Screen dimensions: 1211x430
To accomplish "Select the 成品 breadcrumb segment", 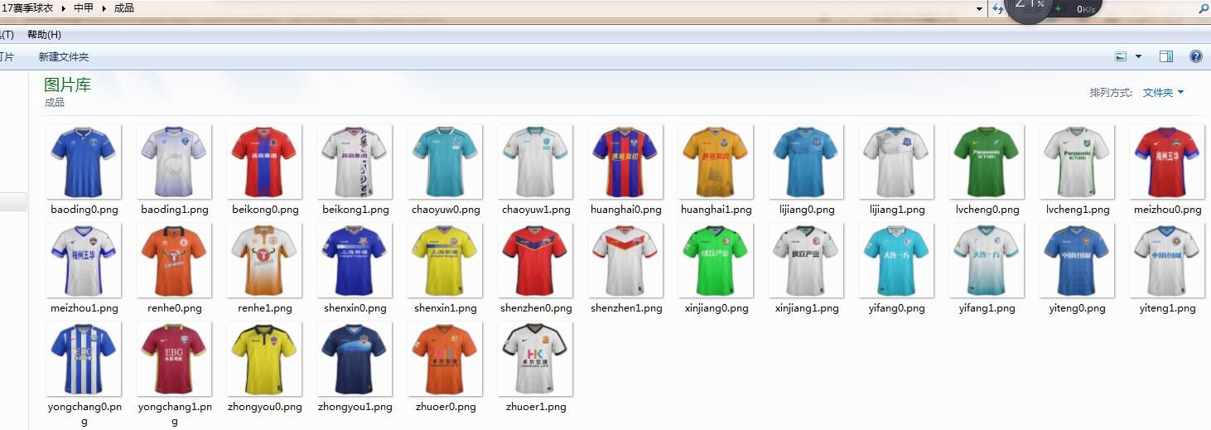I will (x=124, y=8).
